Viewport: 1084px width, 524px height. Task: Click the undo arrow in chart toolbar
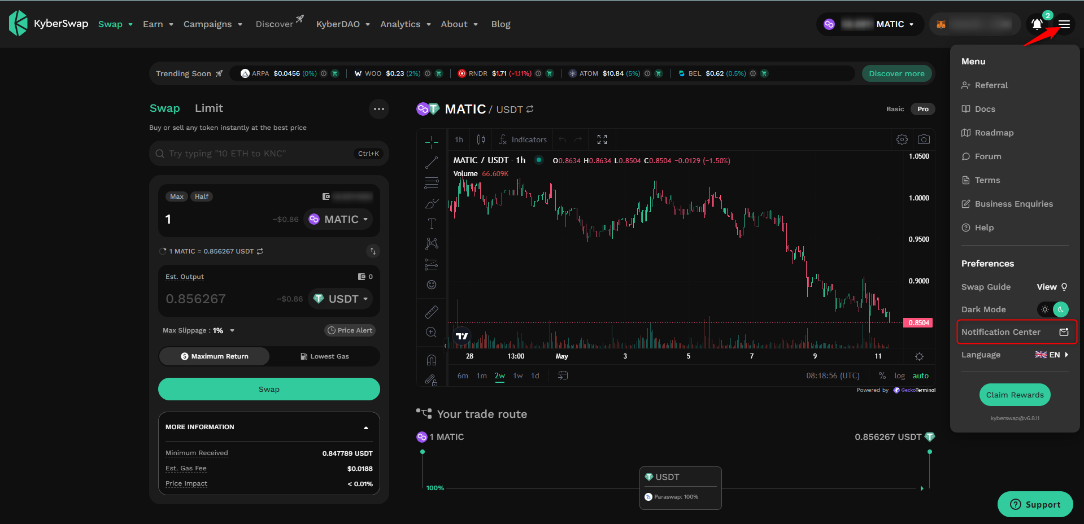(x=563, y=139)
